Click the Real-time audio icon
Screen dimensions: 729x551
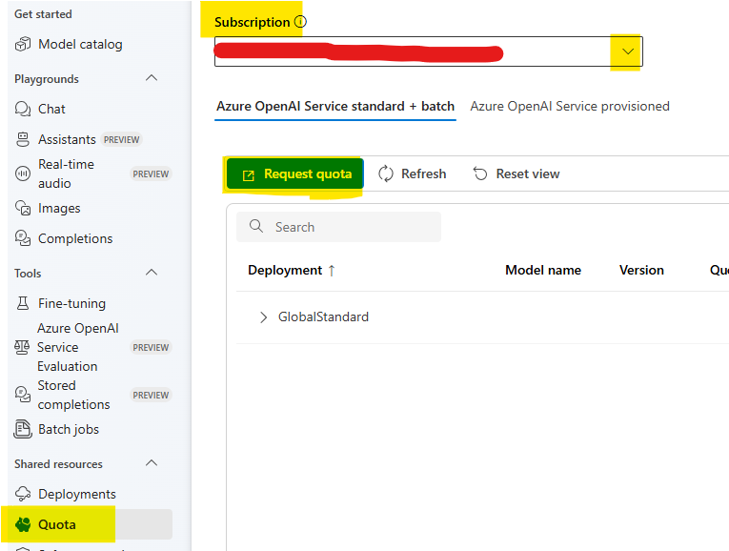[x=23, y=173]
